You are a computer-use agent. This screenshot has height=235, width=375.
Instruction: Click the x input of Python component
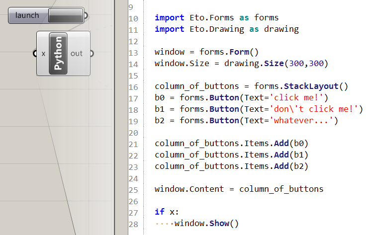coord(43,54)
